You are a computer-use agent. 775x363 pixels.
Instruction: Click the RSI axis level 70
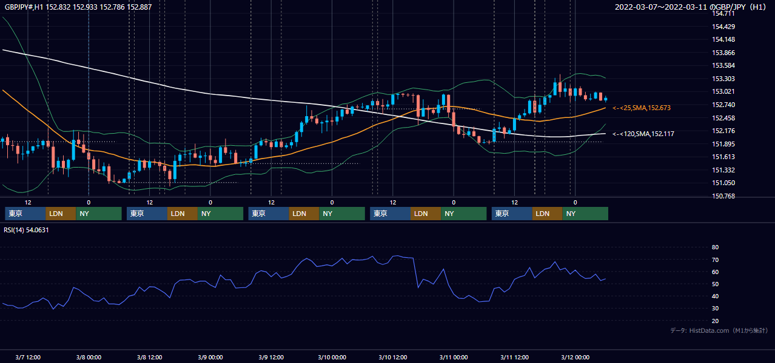pyautogui.click(x=715, y=260)
